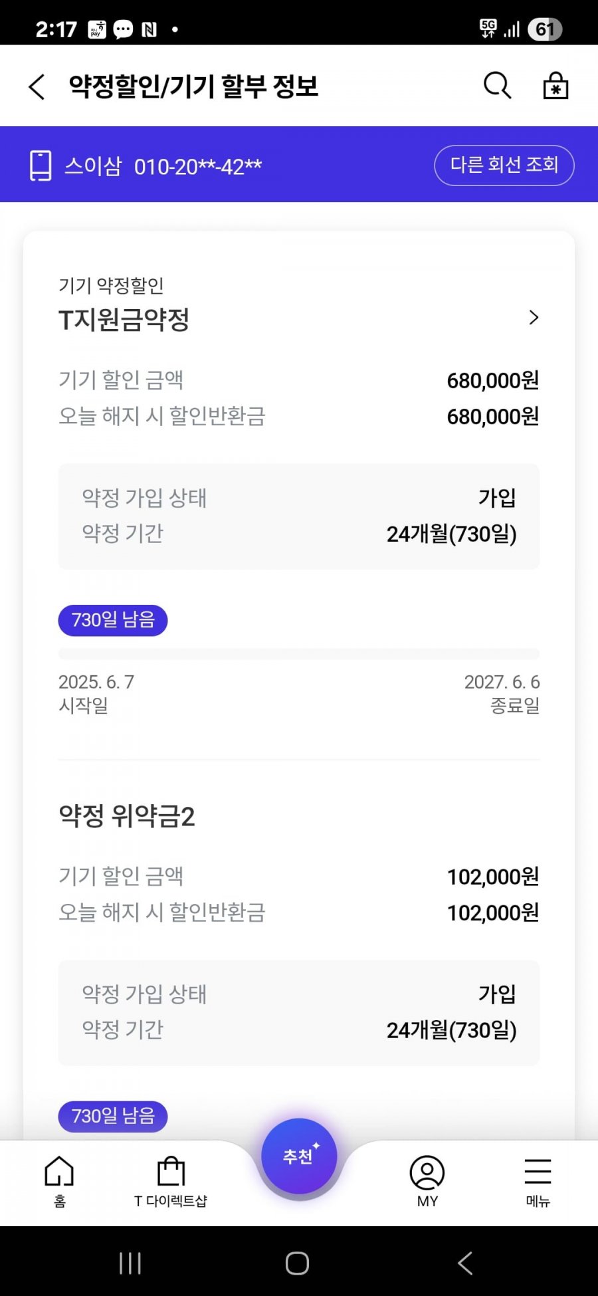The width and height of the screenshot is (598, 1296).
Task: Open the T지원금약정 title
Action: click(124, 320)
